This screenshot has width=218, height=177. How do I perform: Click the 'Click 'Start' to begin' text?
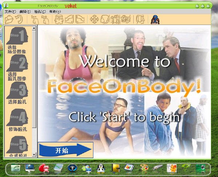click(124, 117)
